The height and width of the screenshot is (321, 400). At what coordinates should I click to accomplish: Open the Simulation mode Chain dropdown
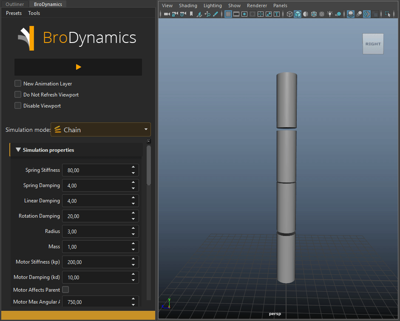(100, 130)
